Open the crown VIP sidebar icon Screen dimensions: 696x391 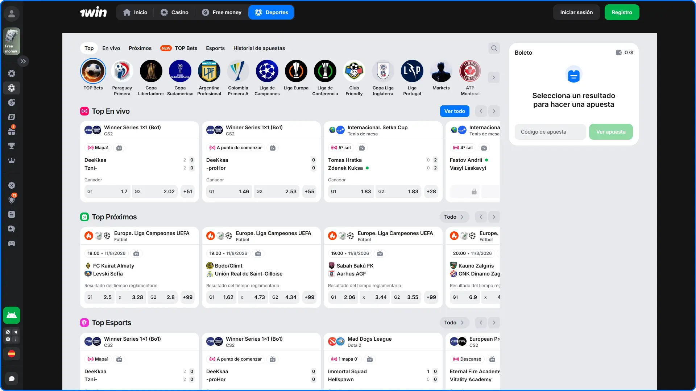(12, 160)
